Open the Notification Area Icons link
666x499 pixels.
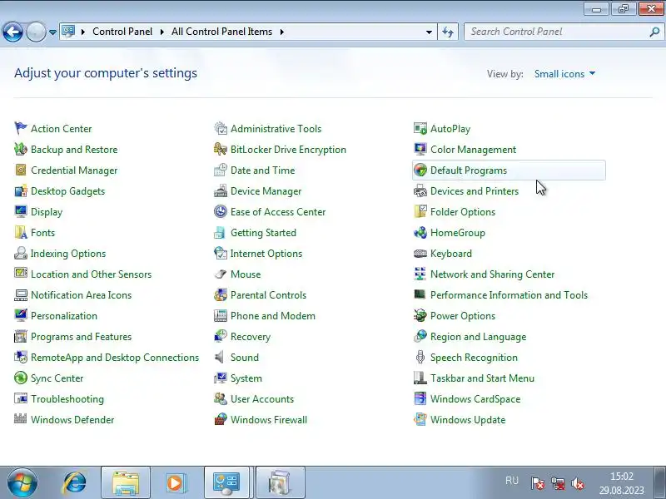(x=81, y=295)
